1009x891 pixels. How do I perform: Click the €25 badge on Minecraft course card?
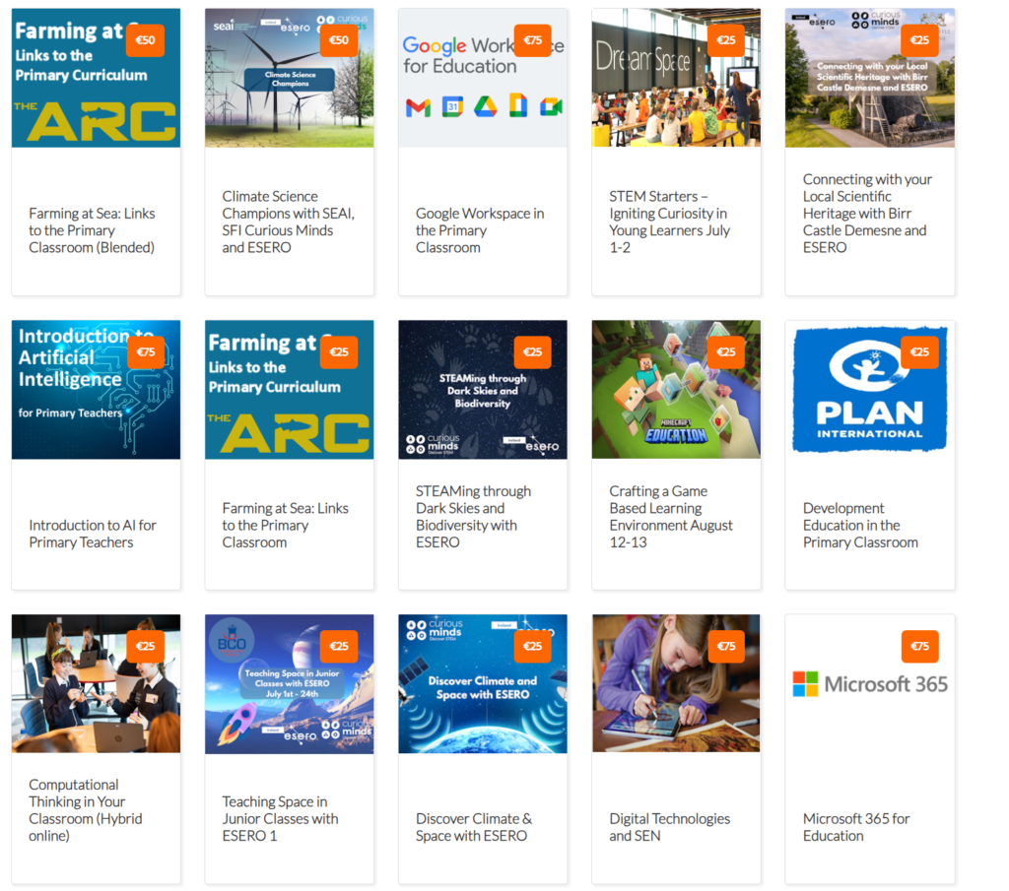tap(726, 351)
